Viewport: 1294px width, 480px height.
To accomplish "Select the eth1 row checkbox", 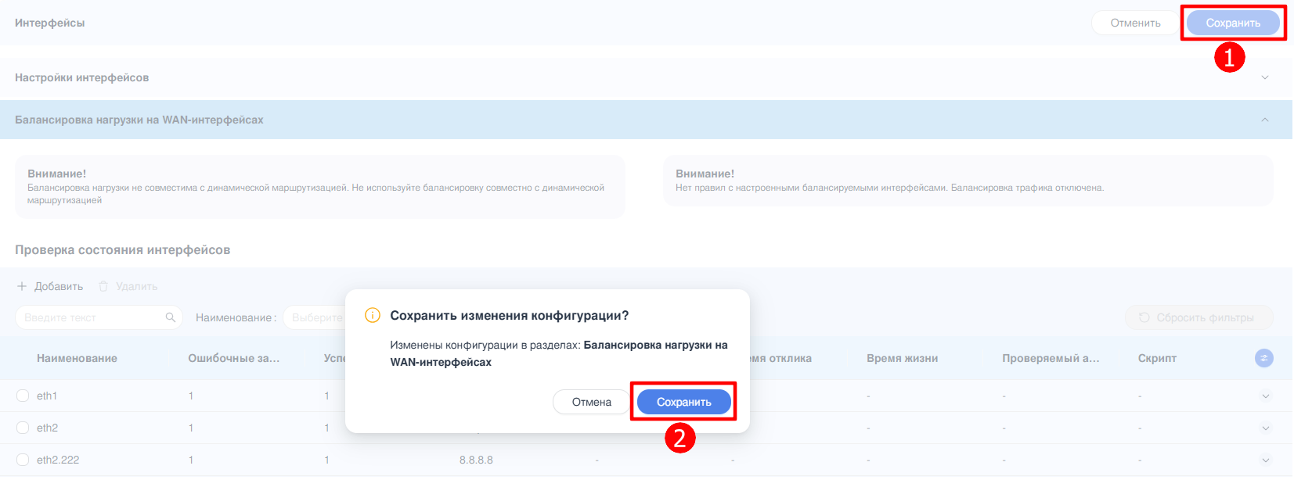I will click(23, 396).
